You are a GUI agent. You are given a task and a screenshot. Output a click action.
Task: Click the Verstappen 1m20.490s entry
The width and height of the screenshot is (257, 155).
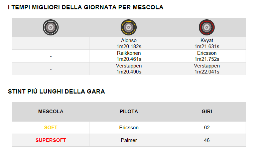click(129, 69)
